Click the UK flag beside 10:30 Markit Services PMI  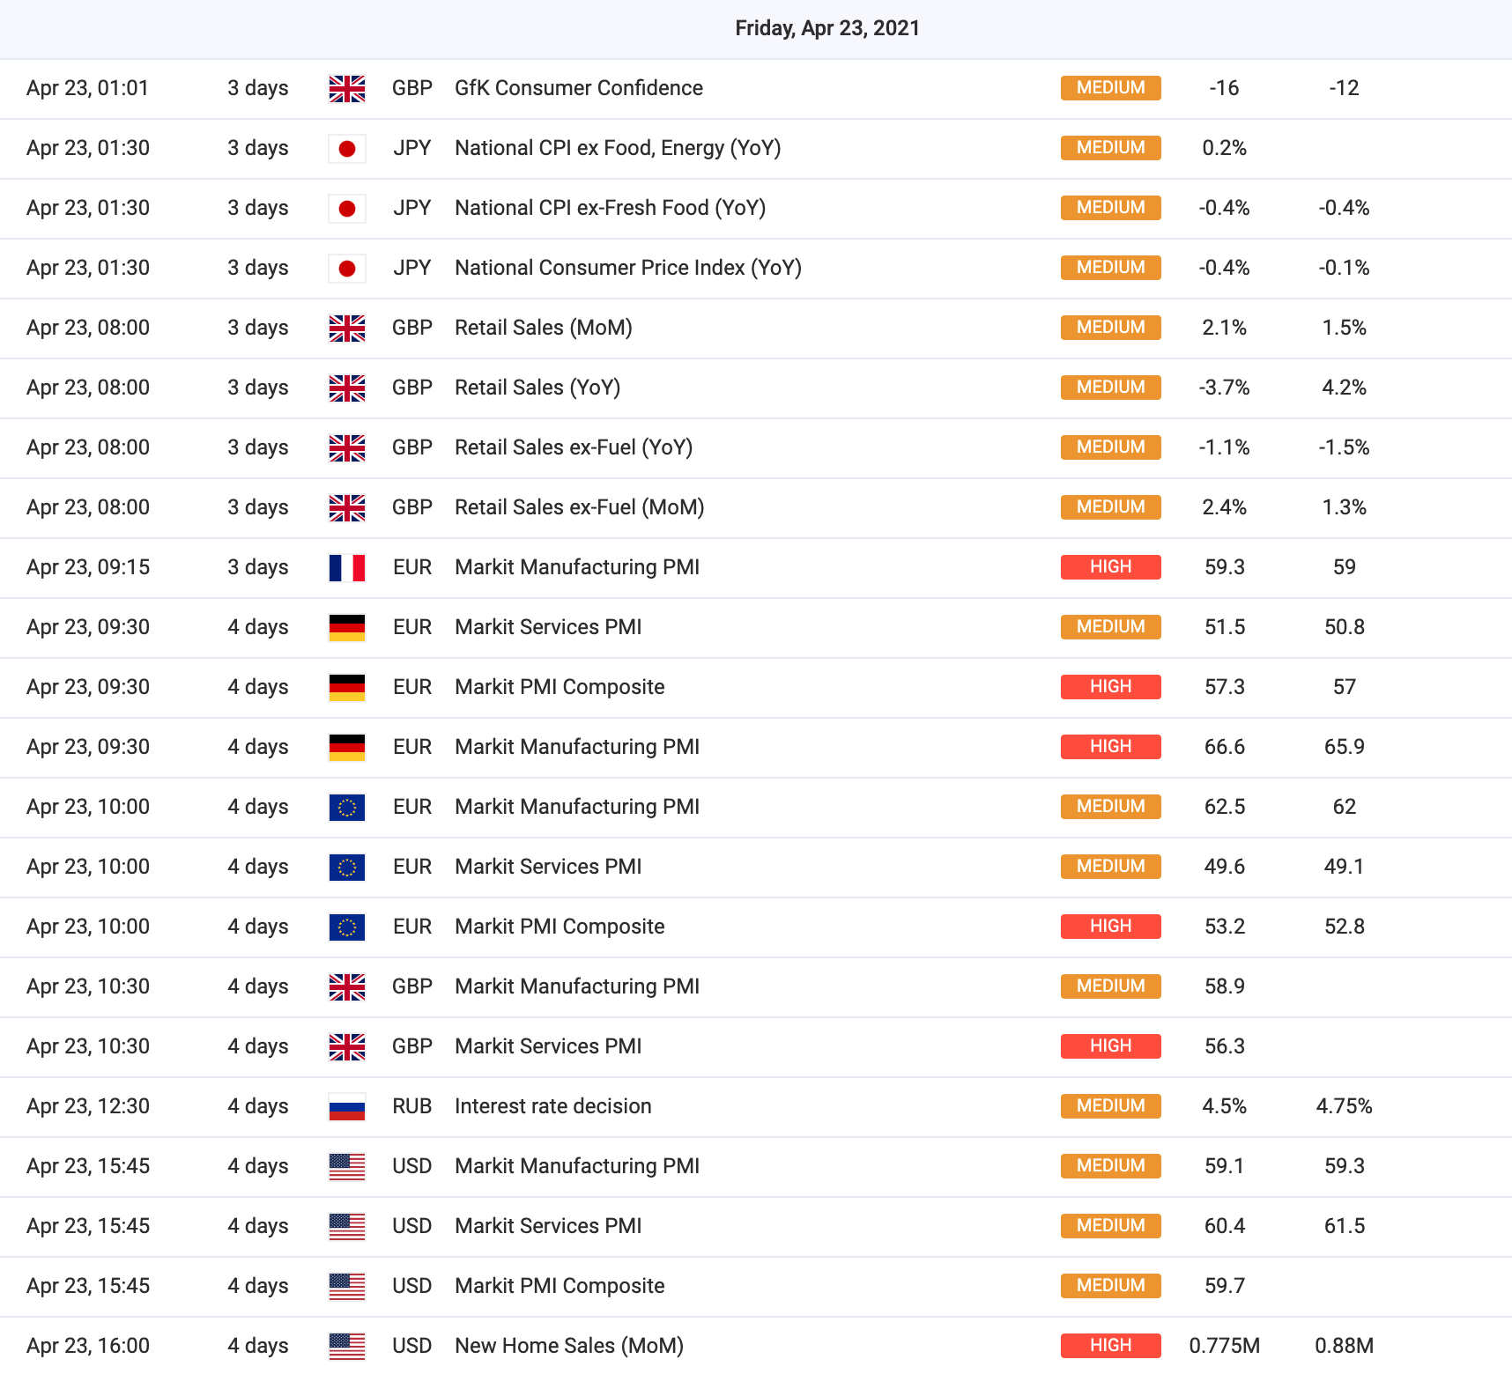pos(347,1046)
